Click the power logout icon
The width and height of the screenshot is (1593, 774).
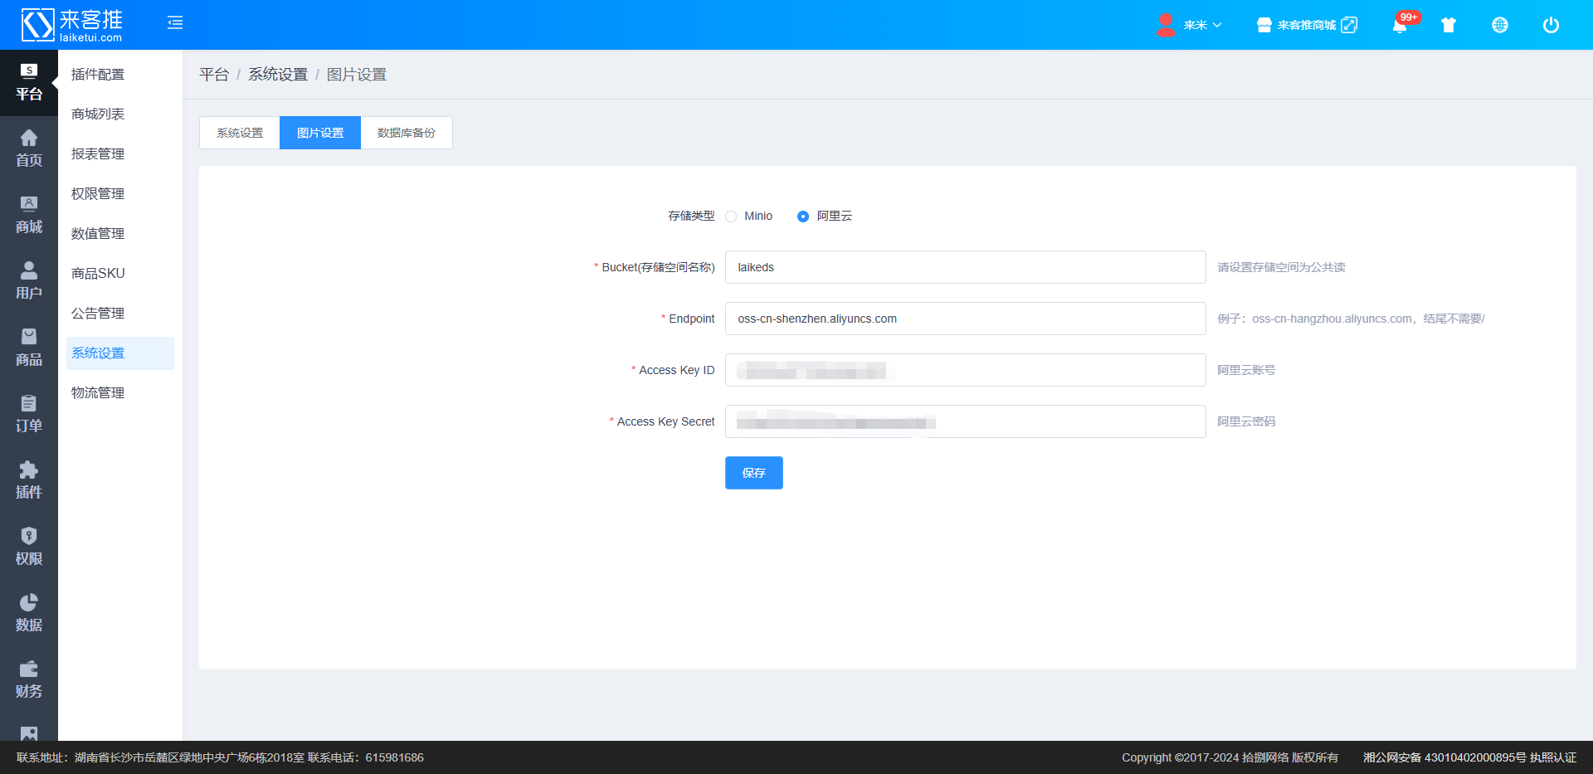pyautogui.click(x=1551, y=25)
